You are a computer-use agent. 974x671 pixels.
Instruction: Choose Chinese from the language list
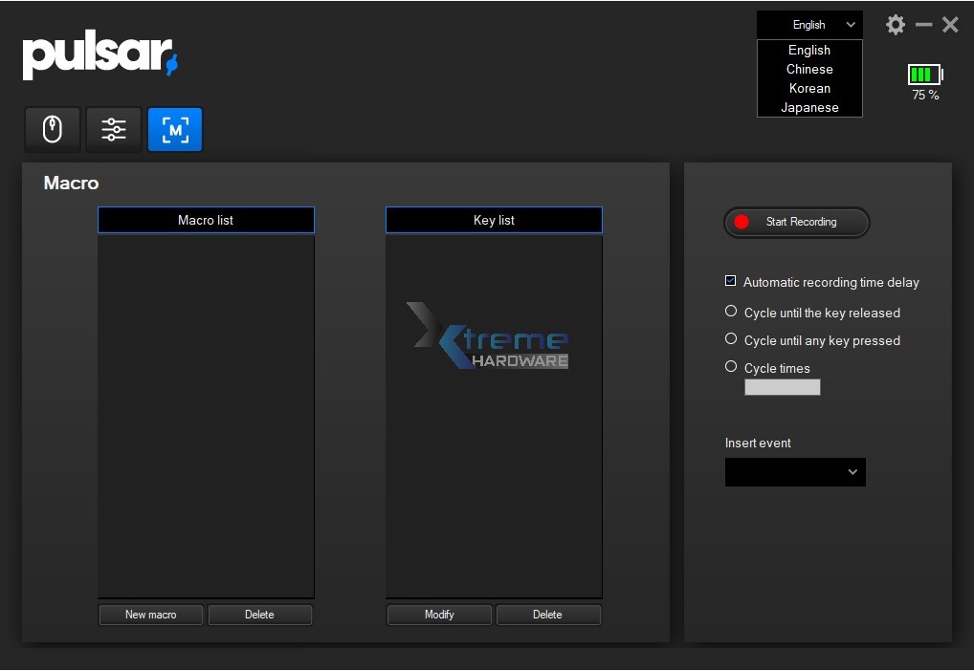coord(809,70)
